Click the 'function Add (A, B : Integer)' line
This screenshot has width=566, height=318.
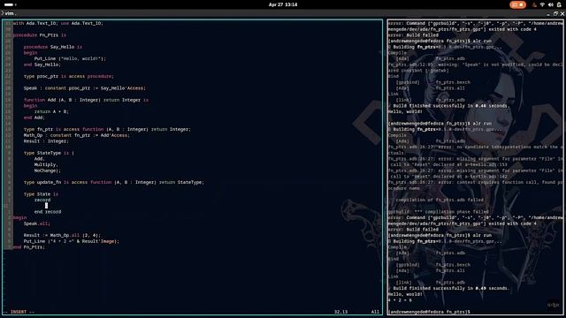(x=87, y=100)
